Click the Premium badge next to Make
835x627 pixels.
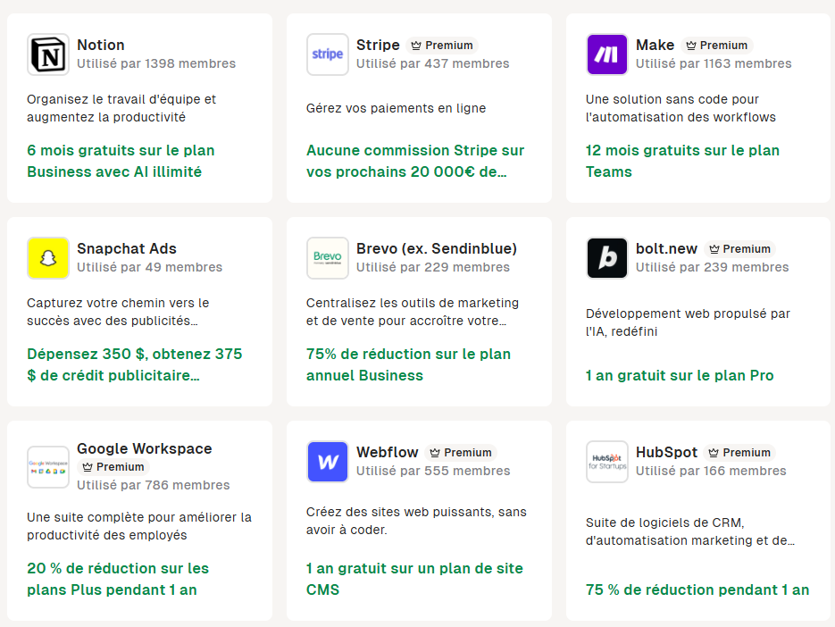[x=717, y=46]
